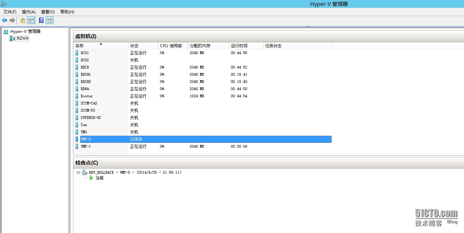Image resolution: width=464 pixels, height=233 pixels.
Task: Select the VMP-0 virtual machine name
Action: [x=86, y=139]
